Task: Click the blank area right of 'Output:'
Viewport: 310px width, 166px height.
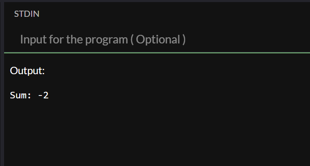Action: point(176,70)
